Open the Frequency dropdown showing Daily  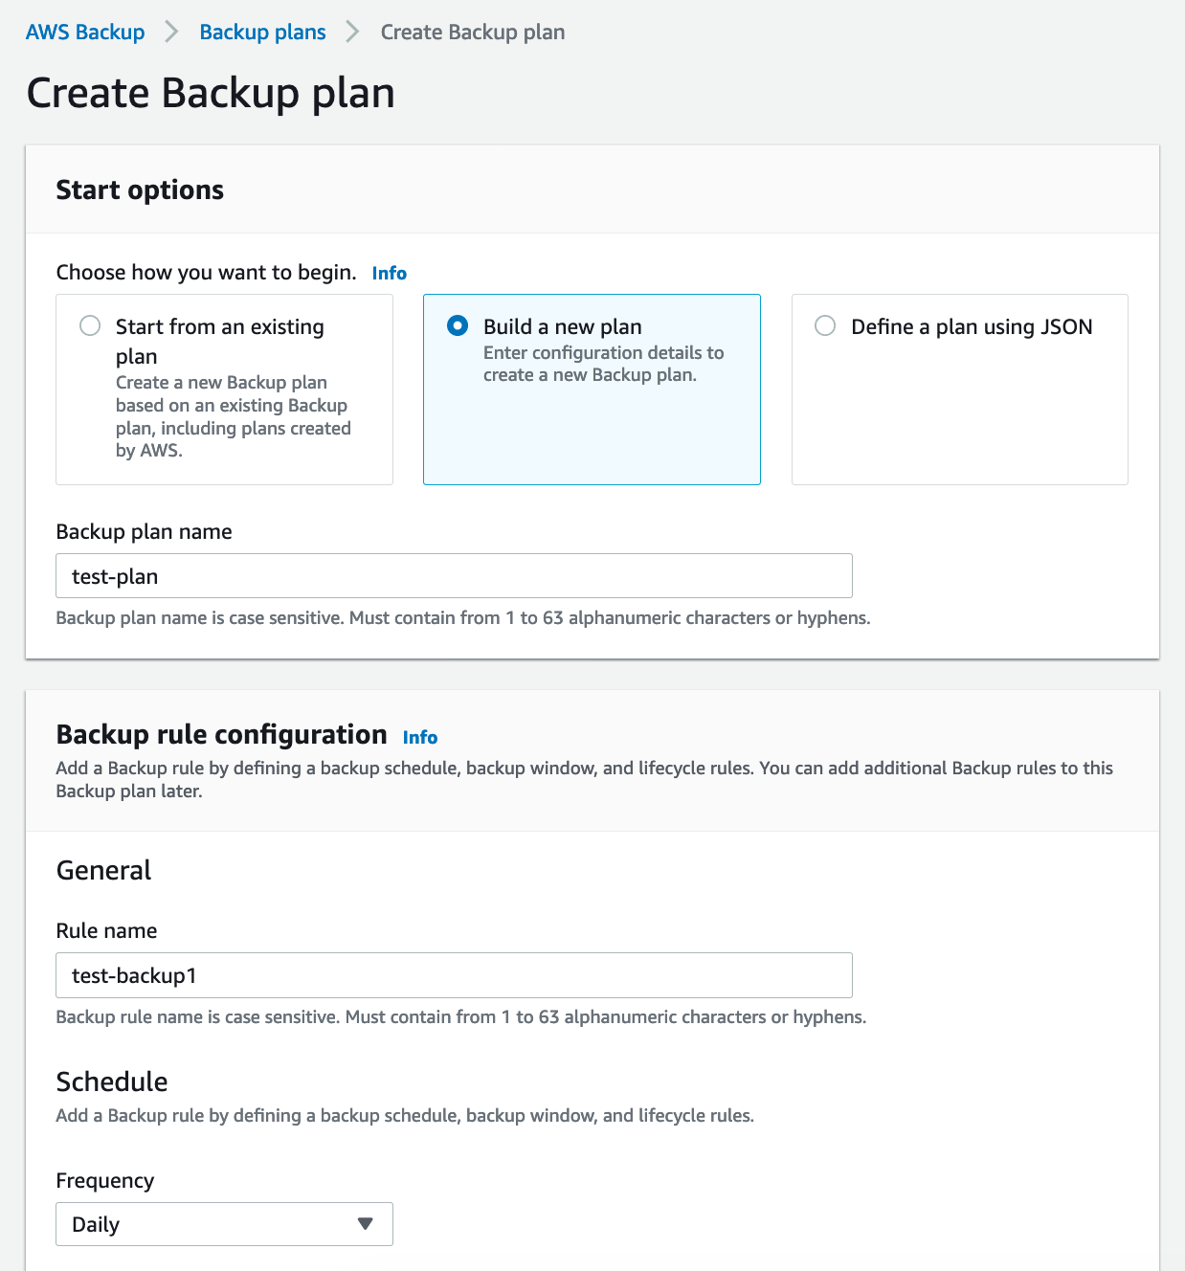click(224, 1224)
